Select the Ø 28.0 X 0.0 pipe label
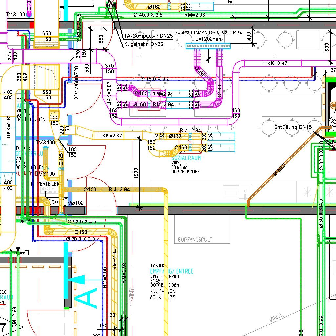The image size is (336, 336). pyautogui.click(x=81, y=239)
